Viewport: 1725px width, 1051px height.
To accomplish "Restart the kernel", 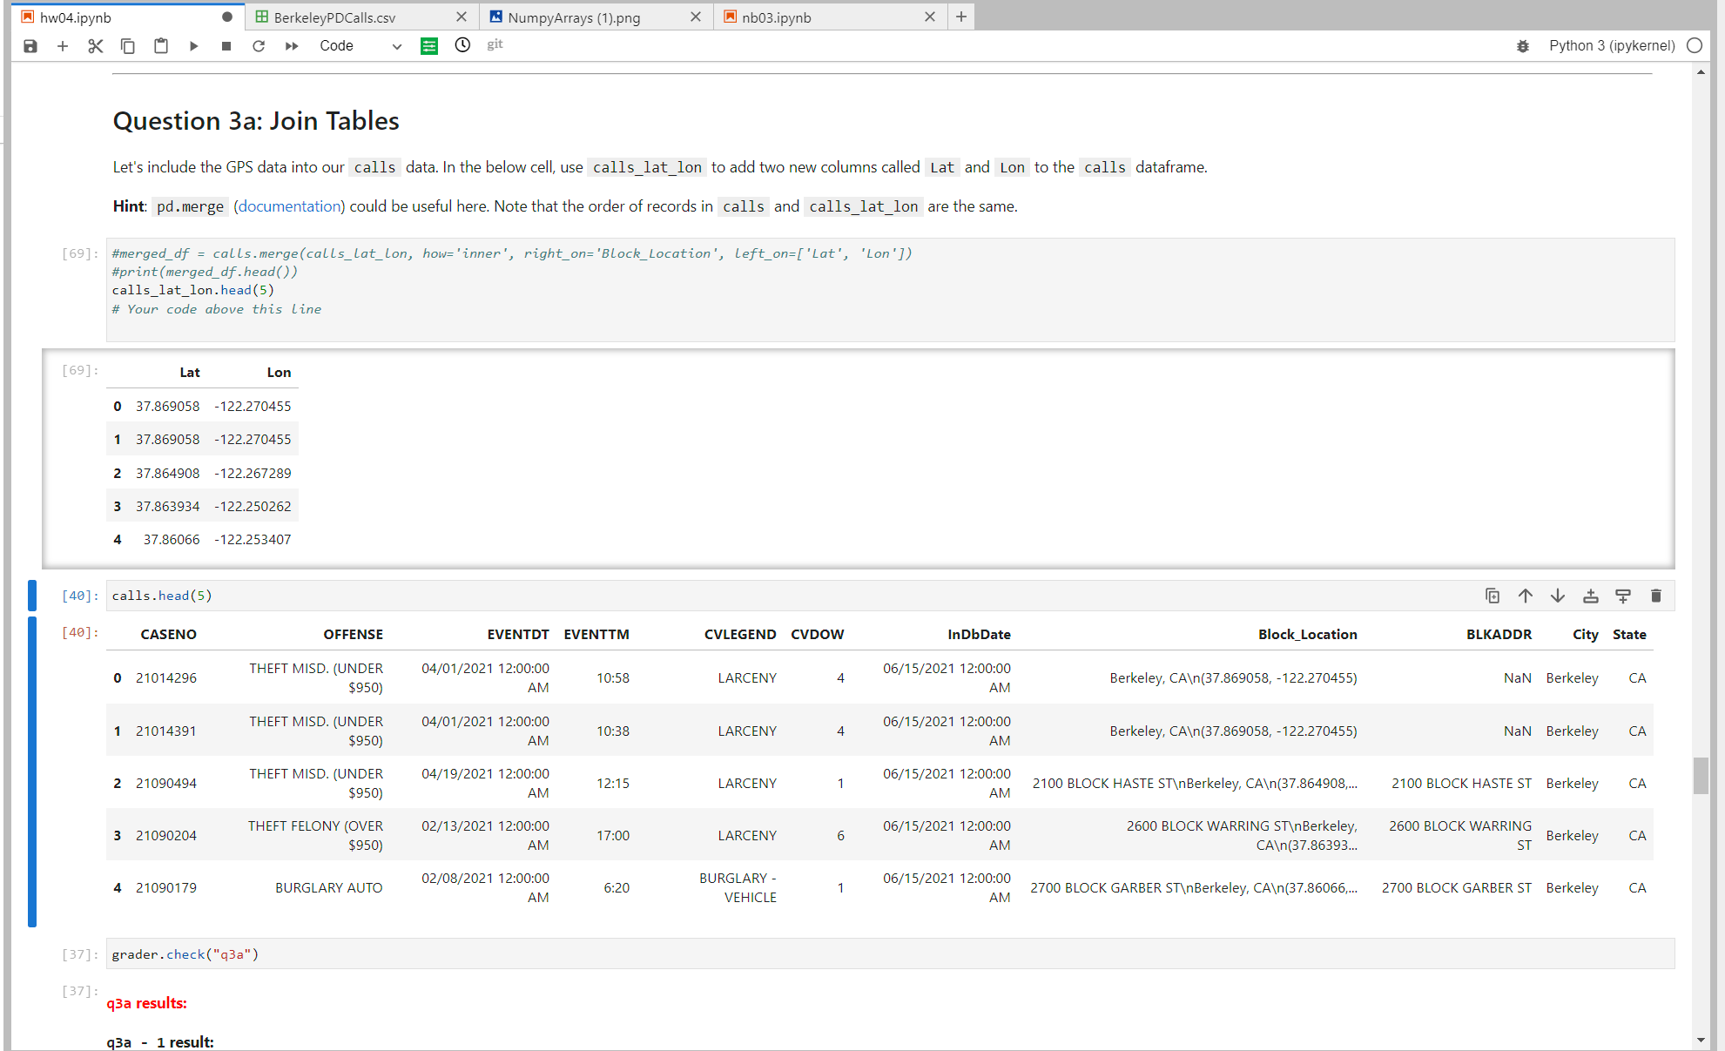I will [258, 45].
